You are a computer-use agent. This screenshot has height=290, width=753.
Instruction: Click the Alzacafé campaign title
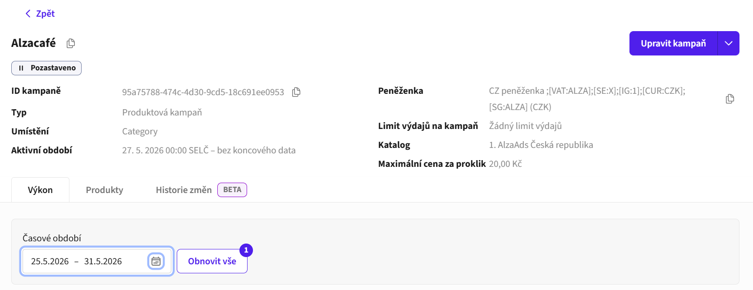pos(33,43)
